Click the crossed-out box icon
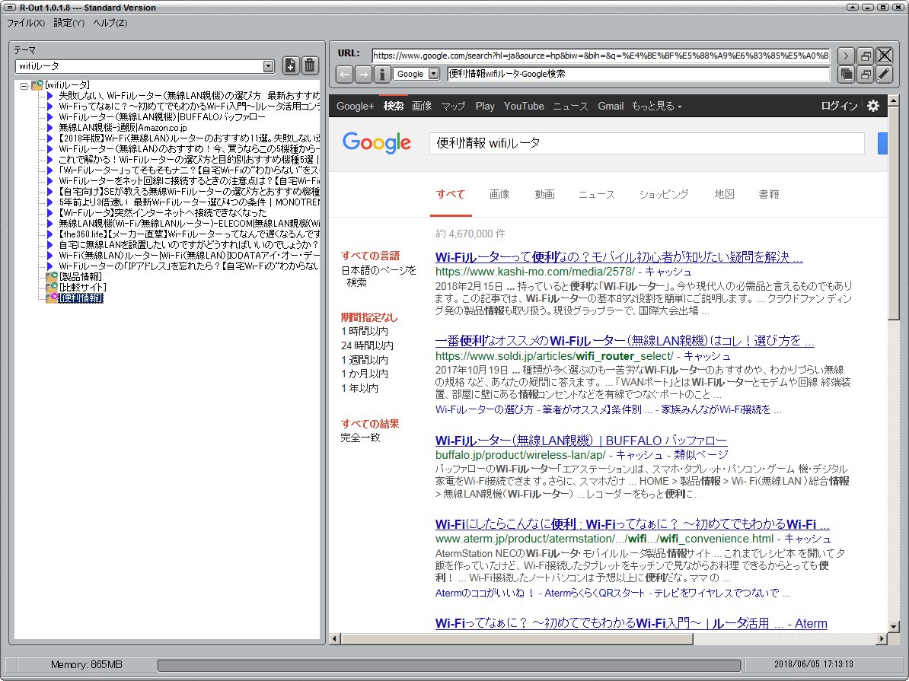Screen dimensions: 909x681 [x=884, y=56]
